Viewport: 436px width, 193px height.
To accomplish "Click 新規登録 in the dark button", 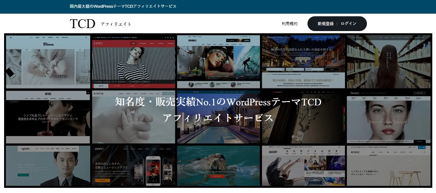I will 326,24.
